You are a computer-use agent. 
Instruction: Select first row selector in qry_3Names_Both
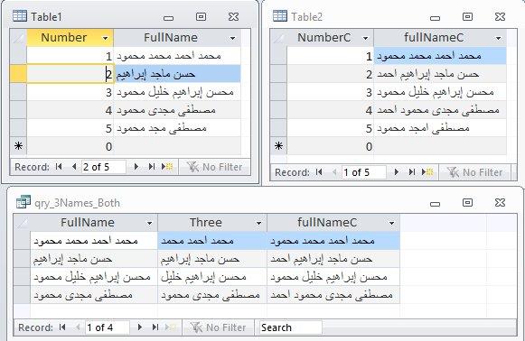pyautogui.click(x=22, y=240)
